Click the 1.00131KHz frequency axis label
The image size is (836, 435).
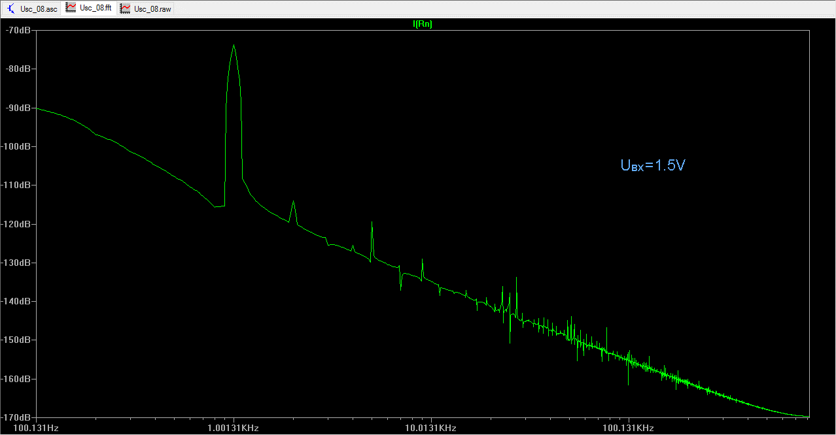click(234, 428)
